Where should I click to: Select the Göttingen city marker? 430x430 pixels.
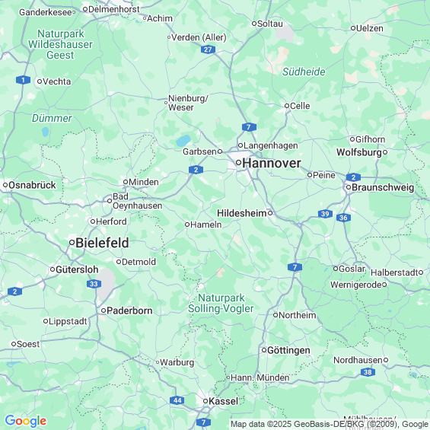[264, 350]
